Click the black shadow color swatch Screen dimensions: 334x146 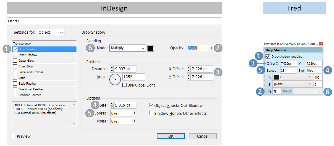pyautogui.click(x=151, y=48)
